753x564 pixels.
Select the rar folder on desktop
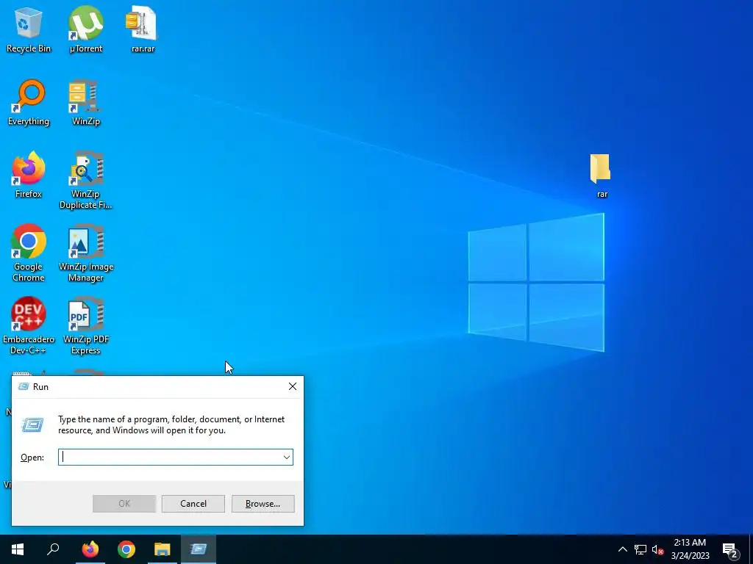(602, 176)
